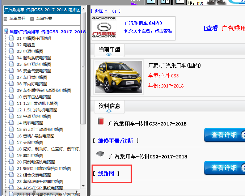Viewport: 245px width, 196px height.
Task: Click page icon beside 14 喇叭电路图
Action: click(x=12, y=123)
